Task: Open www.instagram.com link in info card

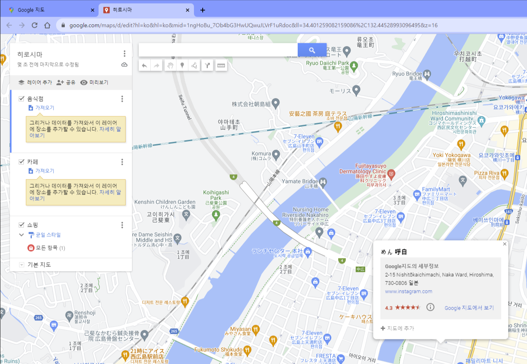Action: tap(409, 291)
